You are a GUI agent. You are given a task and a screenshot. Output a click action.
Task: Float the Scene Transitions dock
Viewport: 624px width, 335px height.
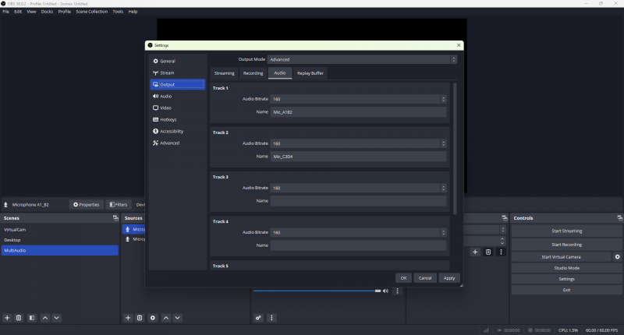click(x=505, y=218)
